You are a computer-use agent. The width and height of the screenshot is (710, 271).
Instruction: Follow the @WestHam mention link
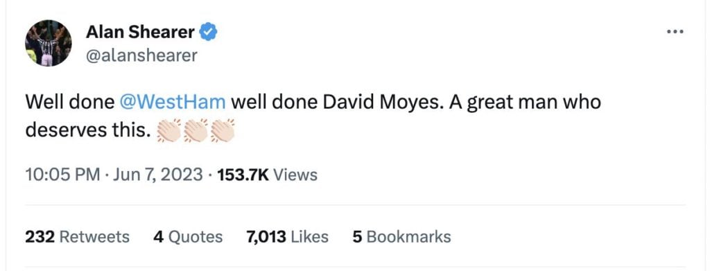pos(173,103)
